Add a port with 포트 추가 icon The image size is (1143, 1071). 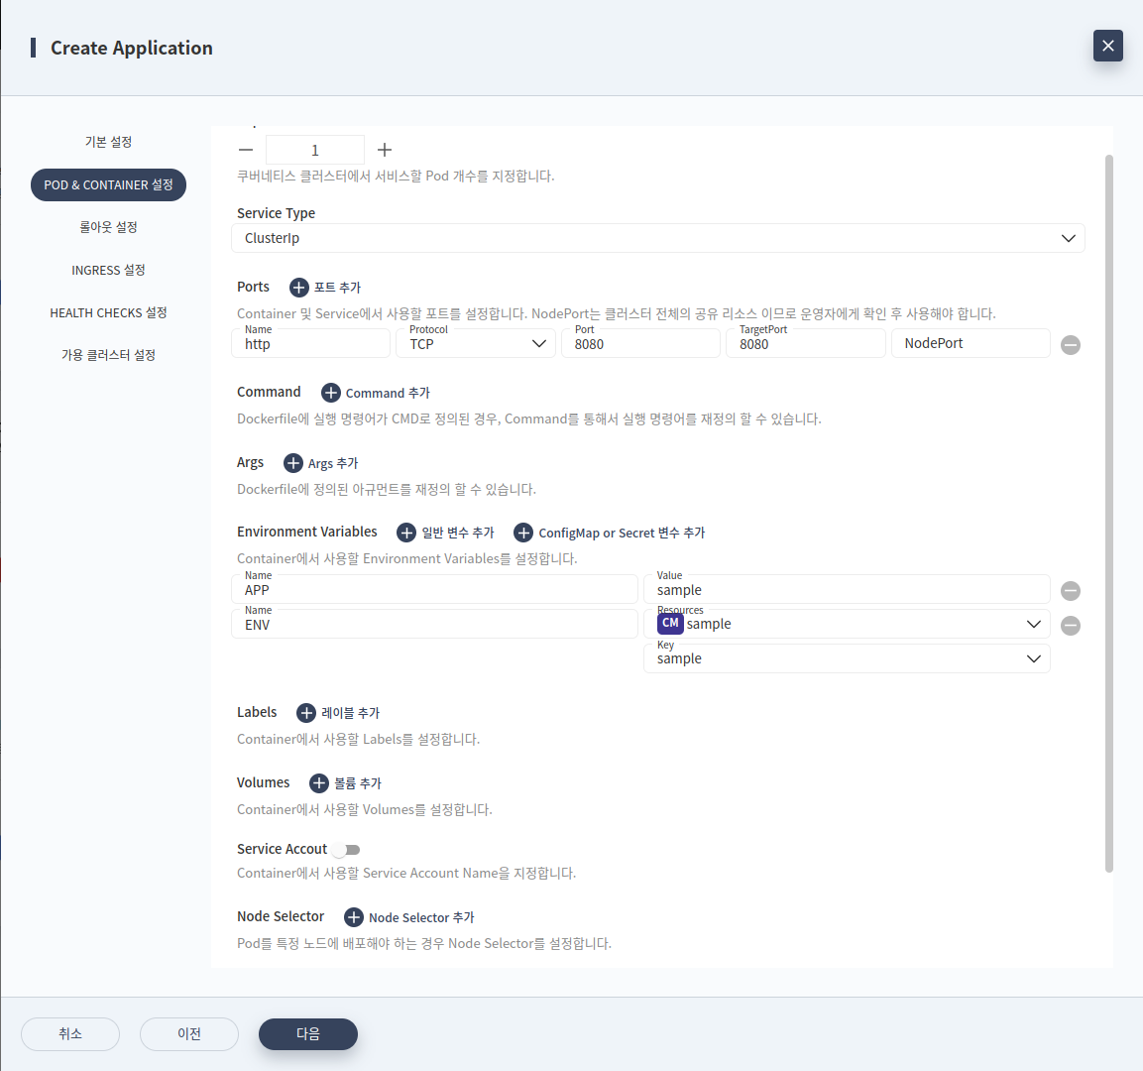pos(298,288)
